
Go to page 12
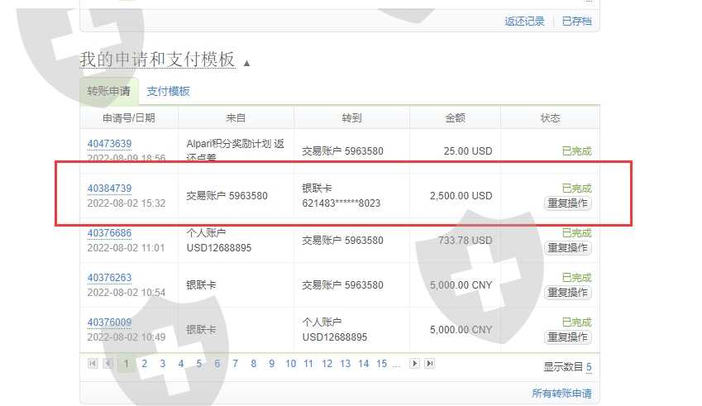327,364
